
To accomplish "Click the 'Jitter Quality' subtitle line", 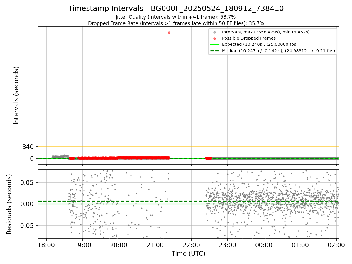I will point(176,17).
